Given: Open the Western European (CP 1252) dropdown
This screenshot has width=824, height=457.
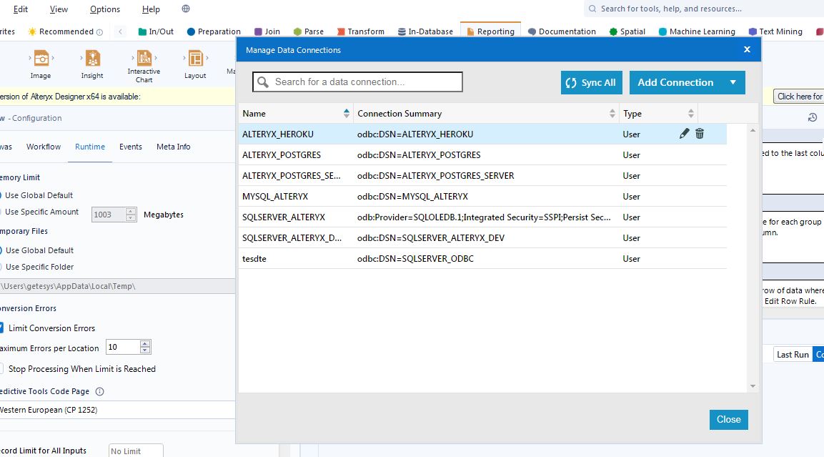Looking at the screenshot, I should [x=118, y=409].
